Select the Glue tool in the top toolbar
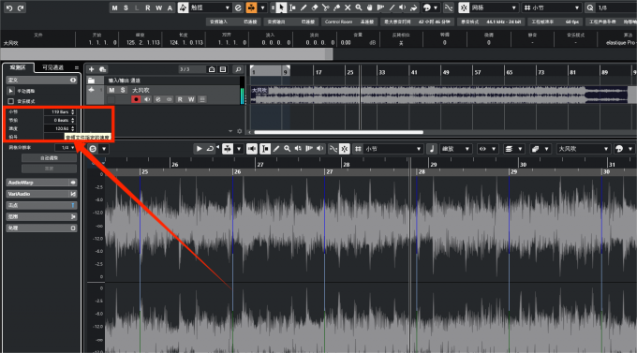This screenshot has width=637, height=353. (337, 7)
